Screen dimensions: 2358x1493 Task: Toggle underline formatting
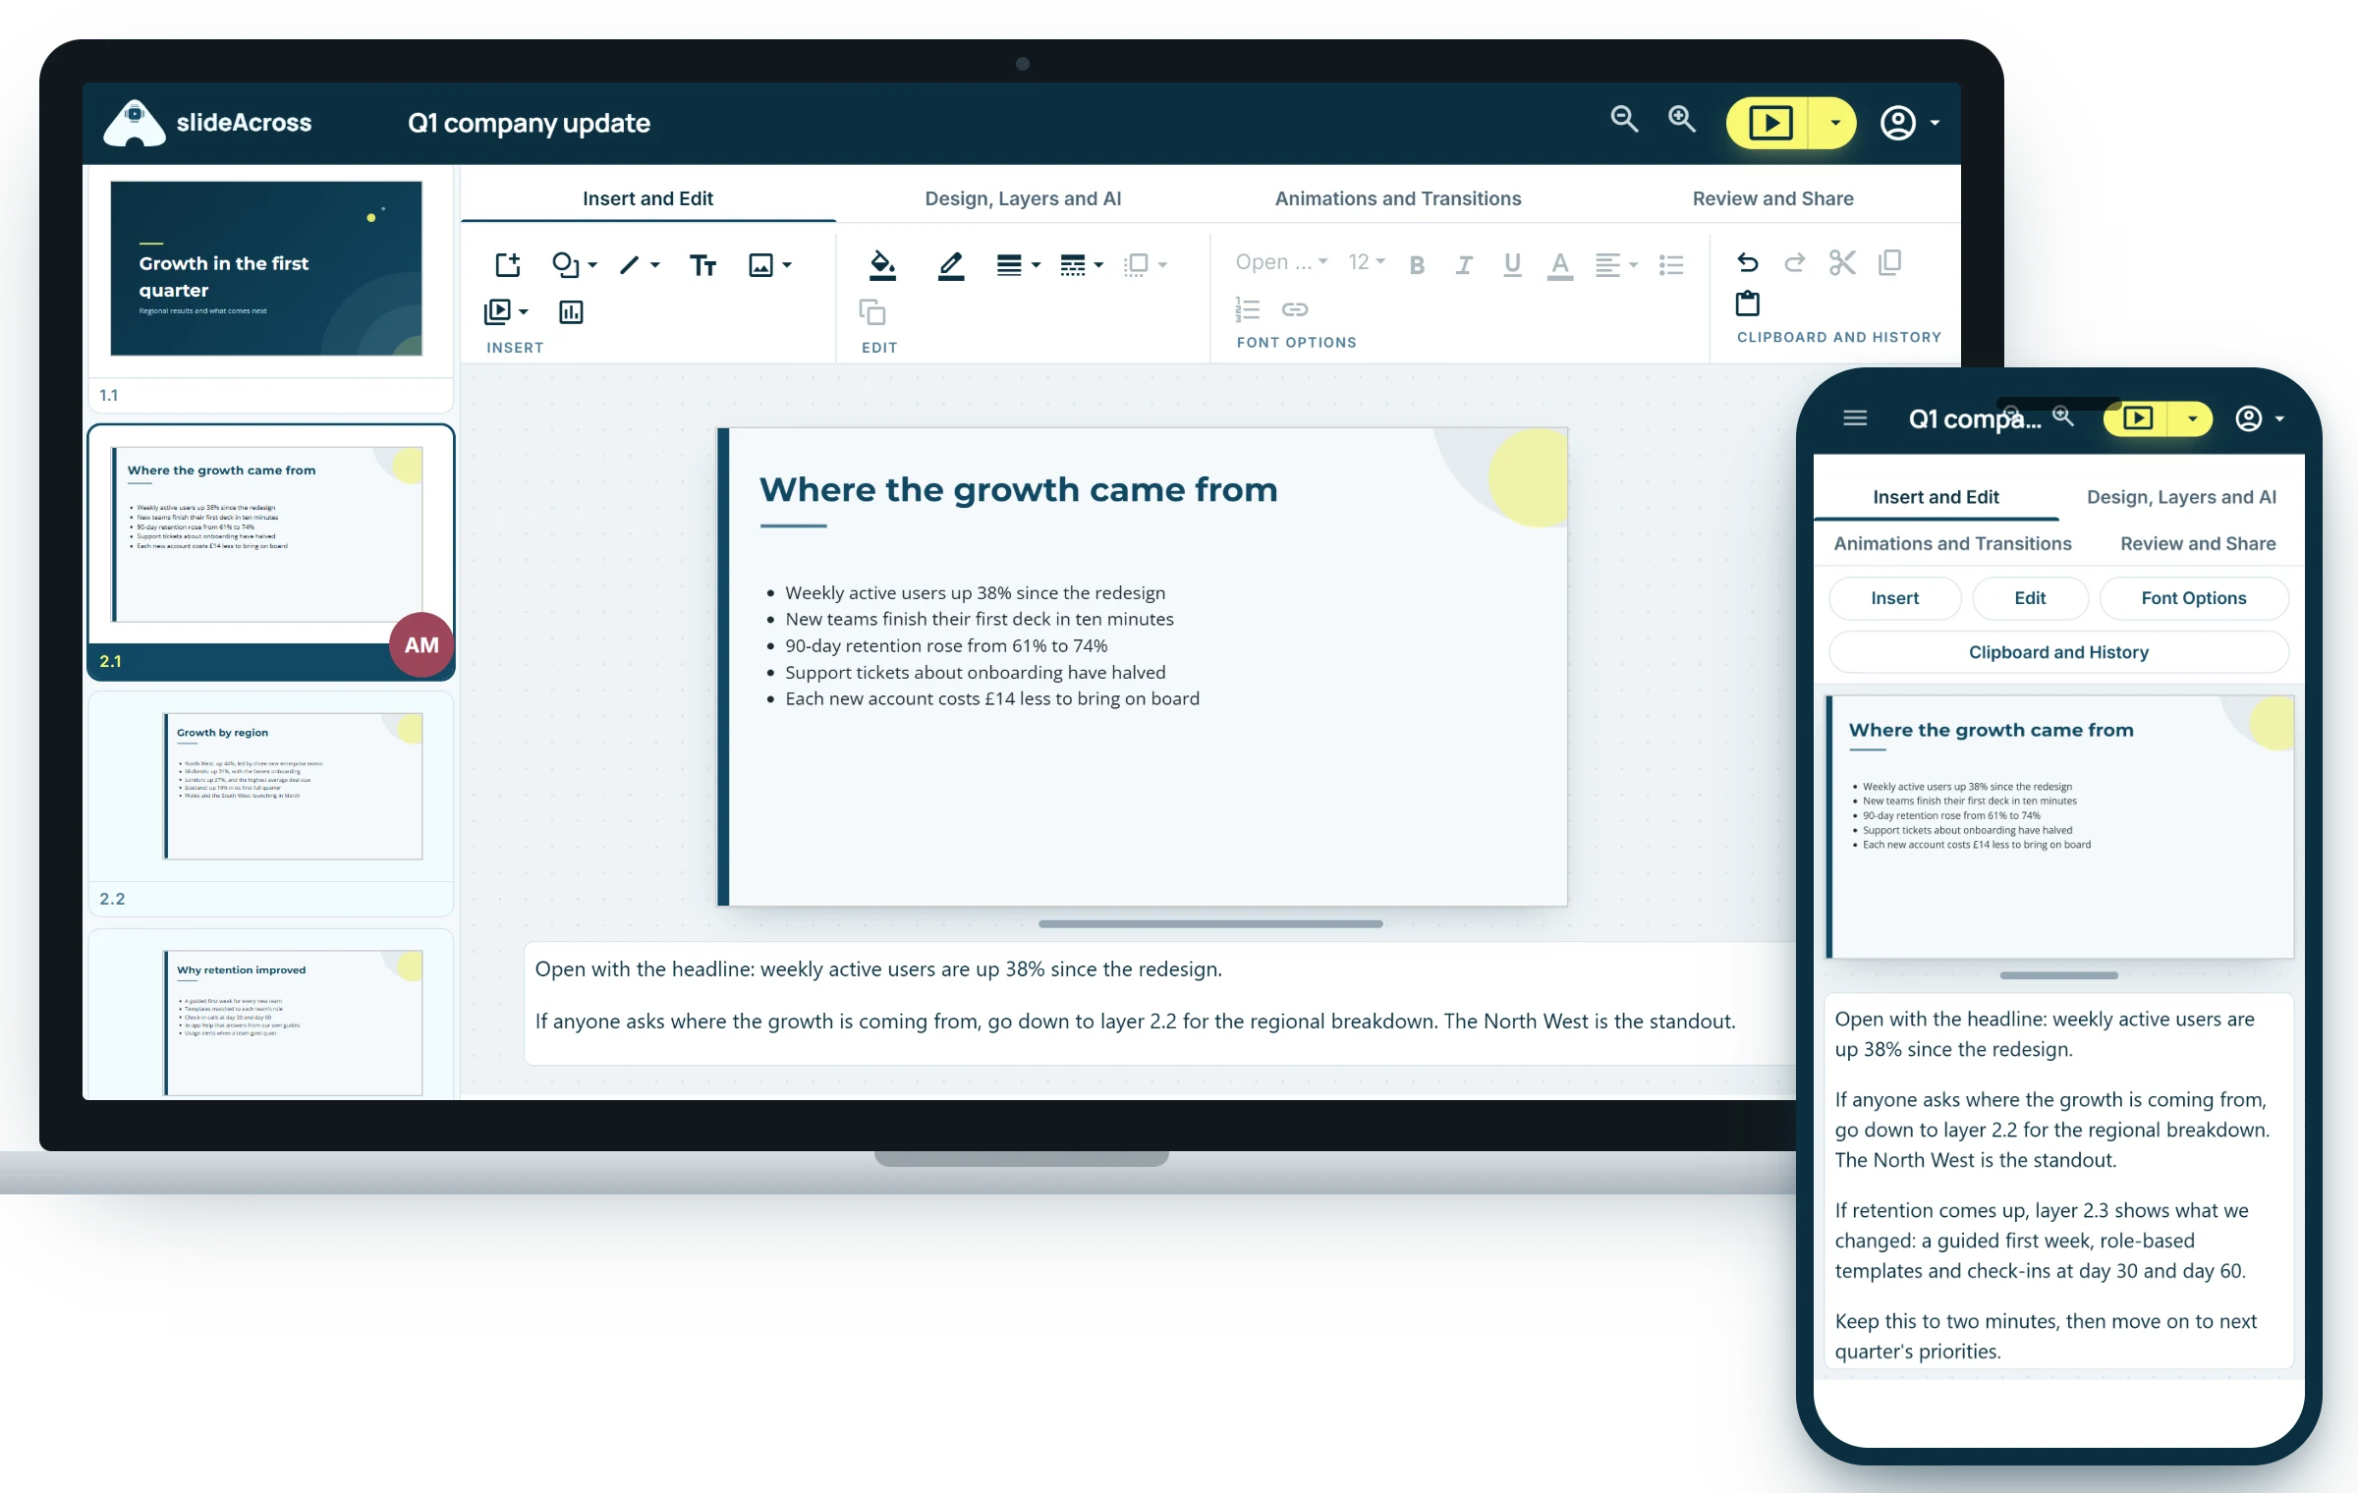pyautogui.click(x=1512, y=265)
